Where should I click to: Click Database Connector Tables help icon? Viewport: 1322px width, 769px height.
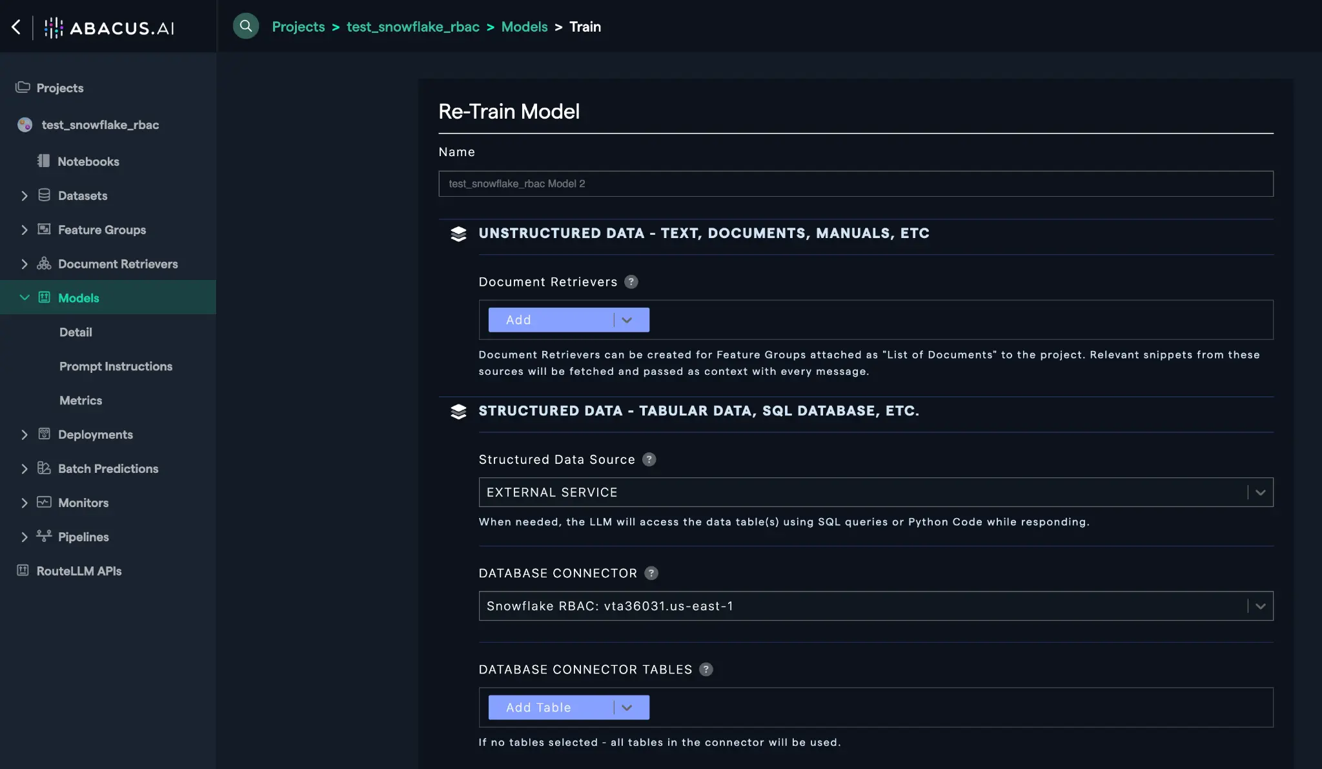[706, 670]
